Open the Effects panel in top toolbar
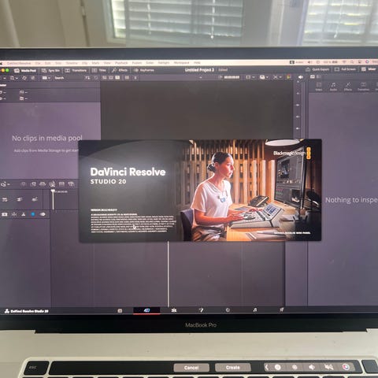The image size is (378, 378). coord(120,70)
